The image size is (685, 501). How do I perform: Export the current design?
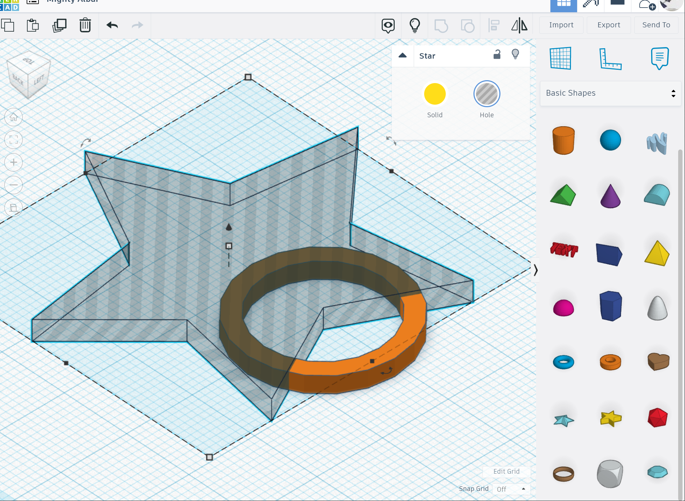pos(608,25)
